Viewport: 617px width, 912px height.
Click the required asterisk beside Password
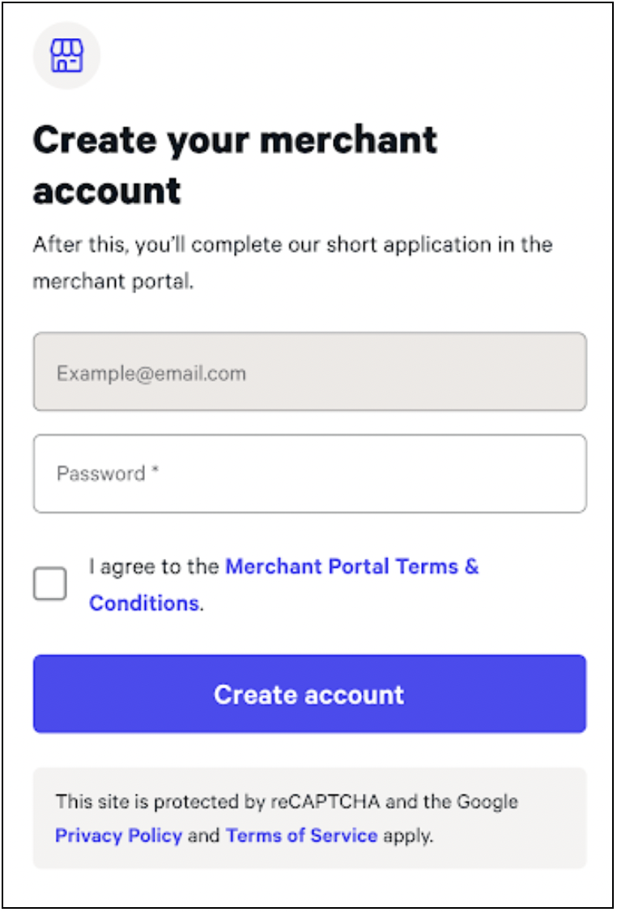[x=155, y=470]
